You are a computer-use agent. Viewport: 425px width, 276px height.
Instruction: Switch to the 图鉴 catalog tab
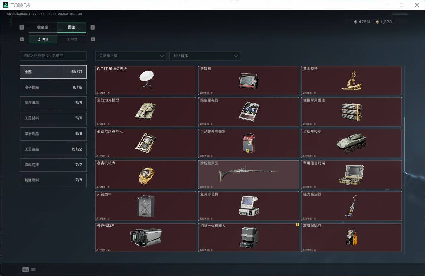(72, 27)
